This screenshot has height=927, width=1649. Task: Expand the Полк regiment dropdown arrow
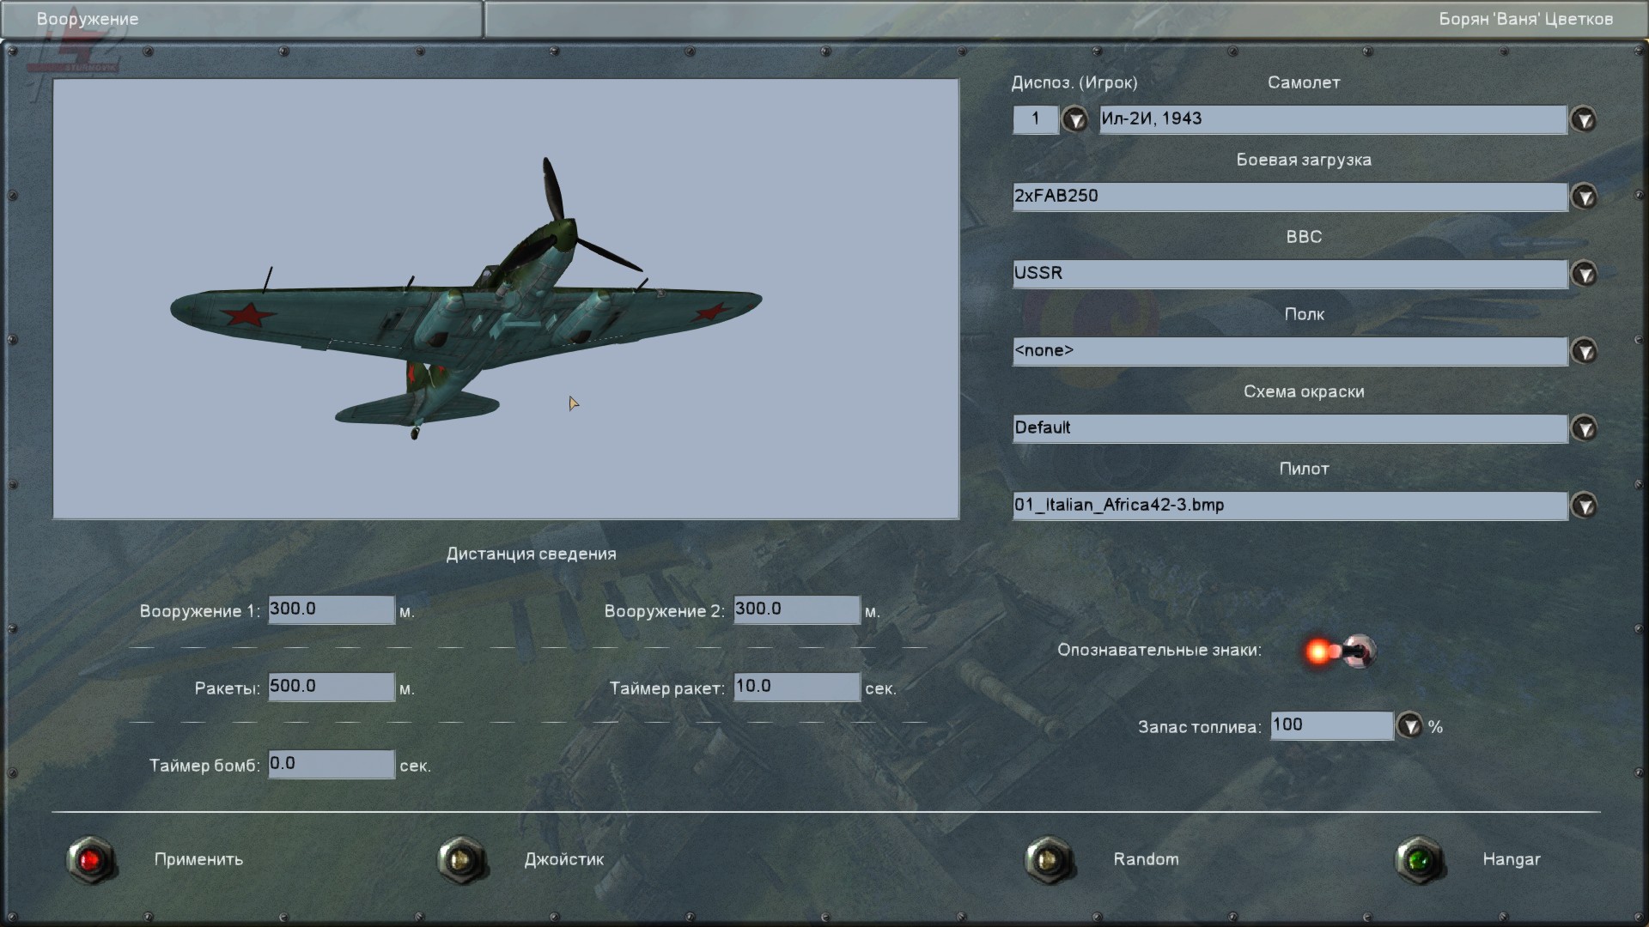pos(1583,351)
